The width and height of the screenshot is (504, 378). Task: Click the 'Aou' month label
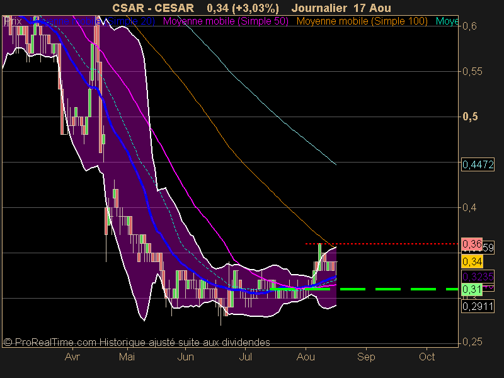[x=306, y=357]
